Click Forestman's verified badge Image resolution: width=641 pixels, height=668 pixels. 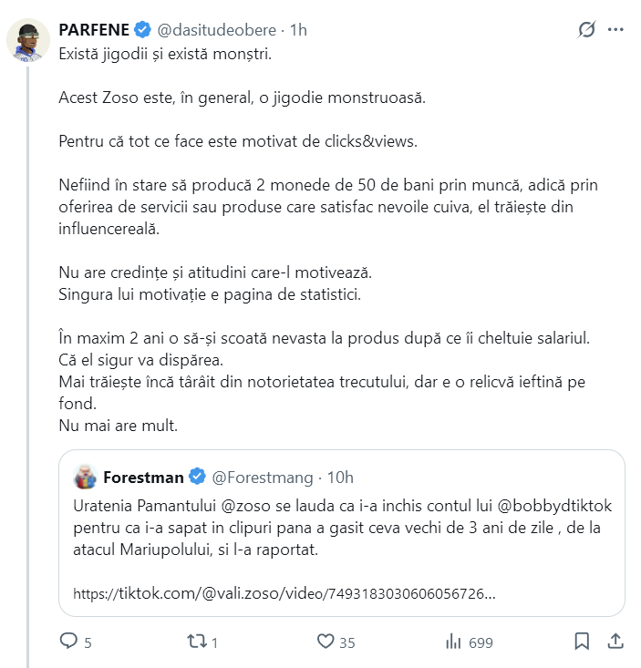coord(197,477)
